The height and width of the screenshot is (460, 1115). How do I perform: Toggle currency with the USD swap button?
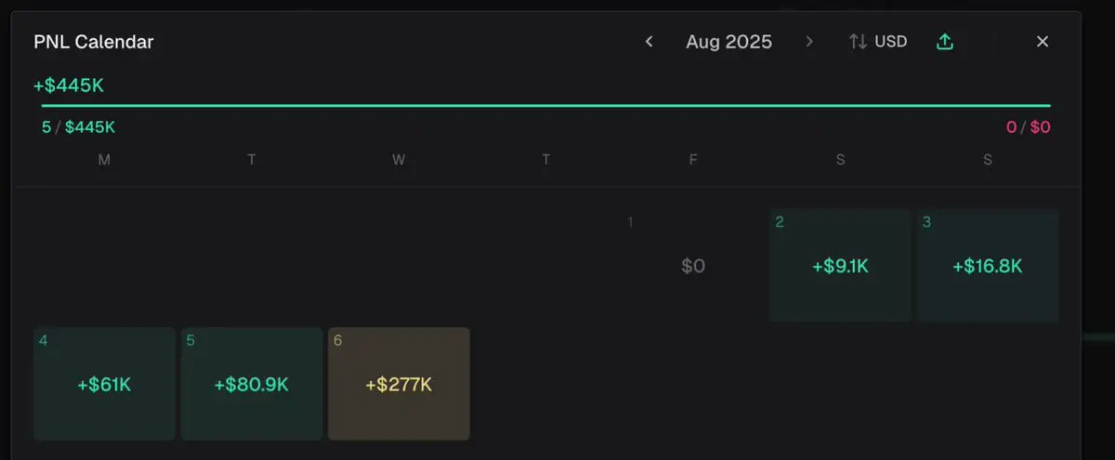[878, 42]
